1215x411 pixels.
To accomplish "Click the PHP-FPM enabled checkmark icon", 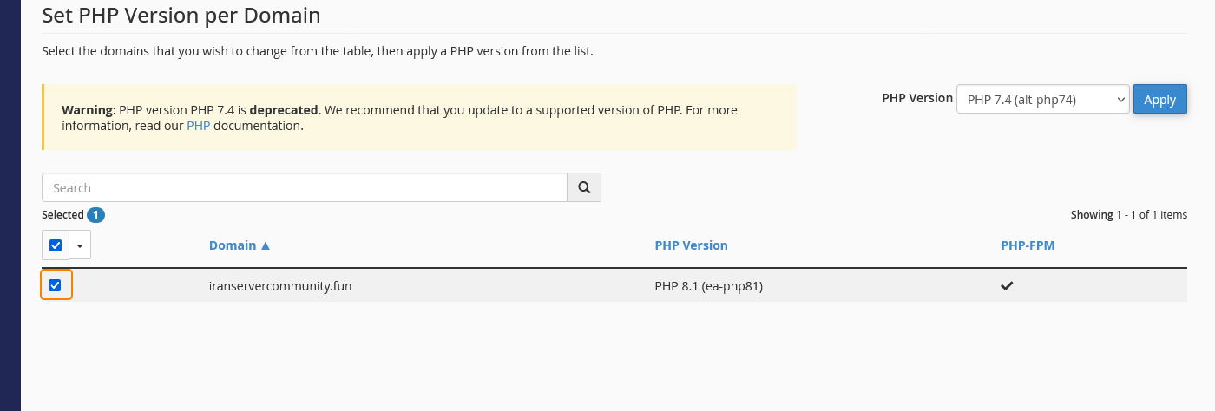I will coord(1007,286).
